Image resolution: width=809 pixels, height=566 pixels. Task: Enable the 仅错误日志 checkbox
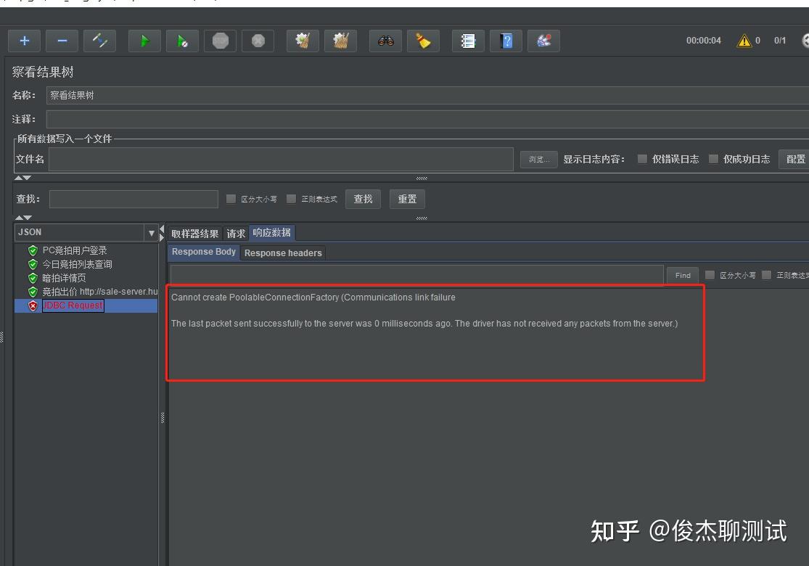(x=641, y=159)
